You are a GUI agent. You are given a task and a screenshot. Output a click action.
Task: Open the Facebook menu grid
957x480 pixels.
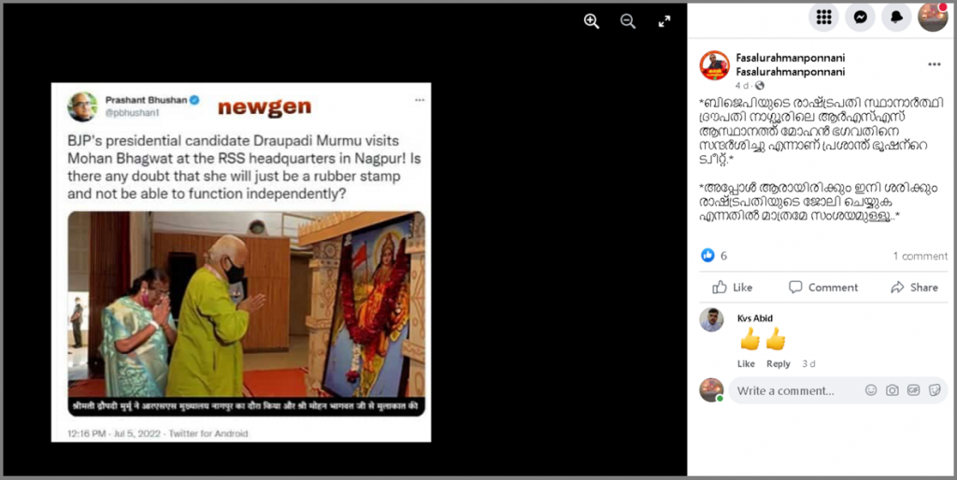(823, 17)
